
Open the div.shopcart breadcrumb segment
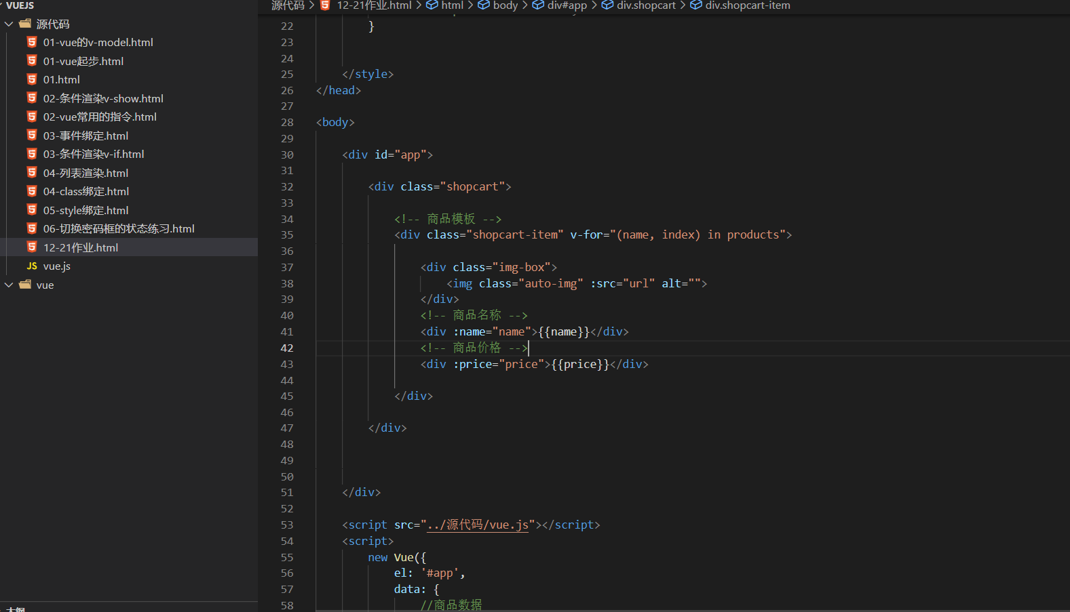click(x=646, y=5)
